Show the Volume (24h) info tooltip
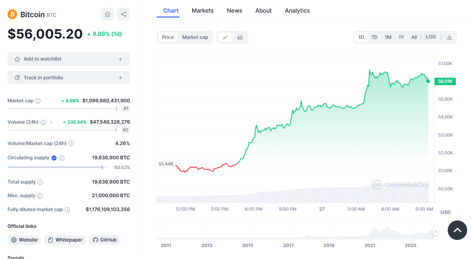The height and width of the screenshot is (259, 472). [x=43, y=122]
